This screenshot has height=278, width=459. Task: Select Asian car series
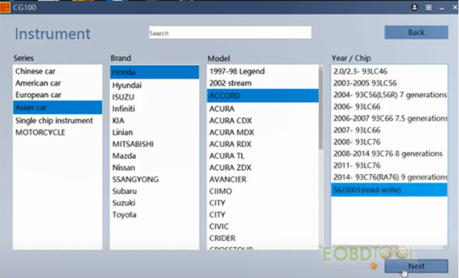[57, 107]
